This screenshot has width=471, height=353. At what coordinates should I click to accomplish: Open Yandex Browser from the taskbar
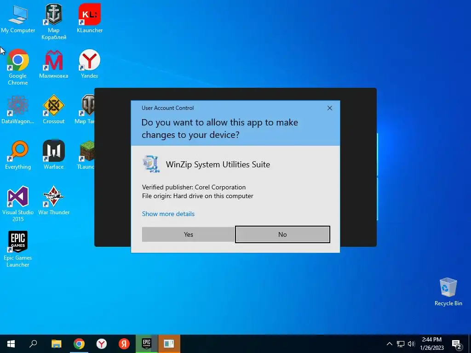tap(102, 344)
